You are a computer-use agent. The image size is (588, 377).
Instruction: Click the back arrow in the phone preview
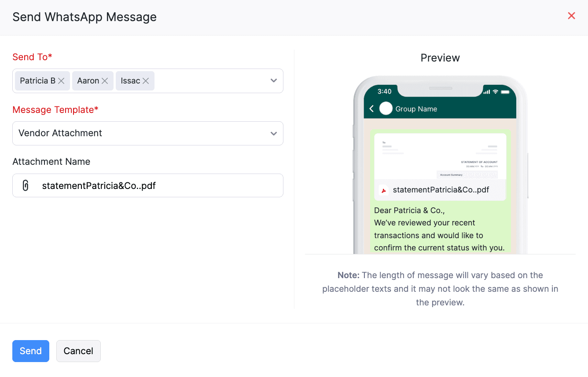pyautogui.click(x=371, y=109)
